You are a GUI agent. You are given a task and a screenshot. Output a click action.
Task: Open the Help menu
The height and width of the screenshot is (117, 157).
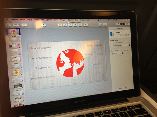(87, 20)
